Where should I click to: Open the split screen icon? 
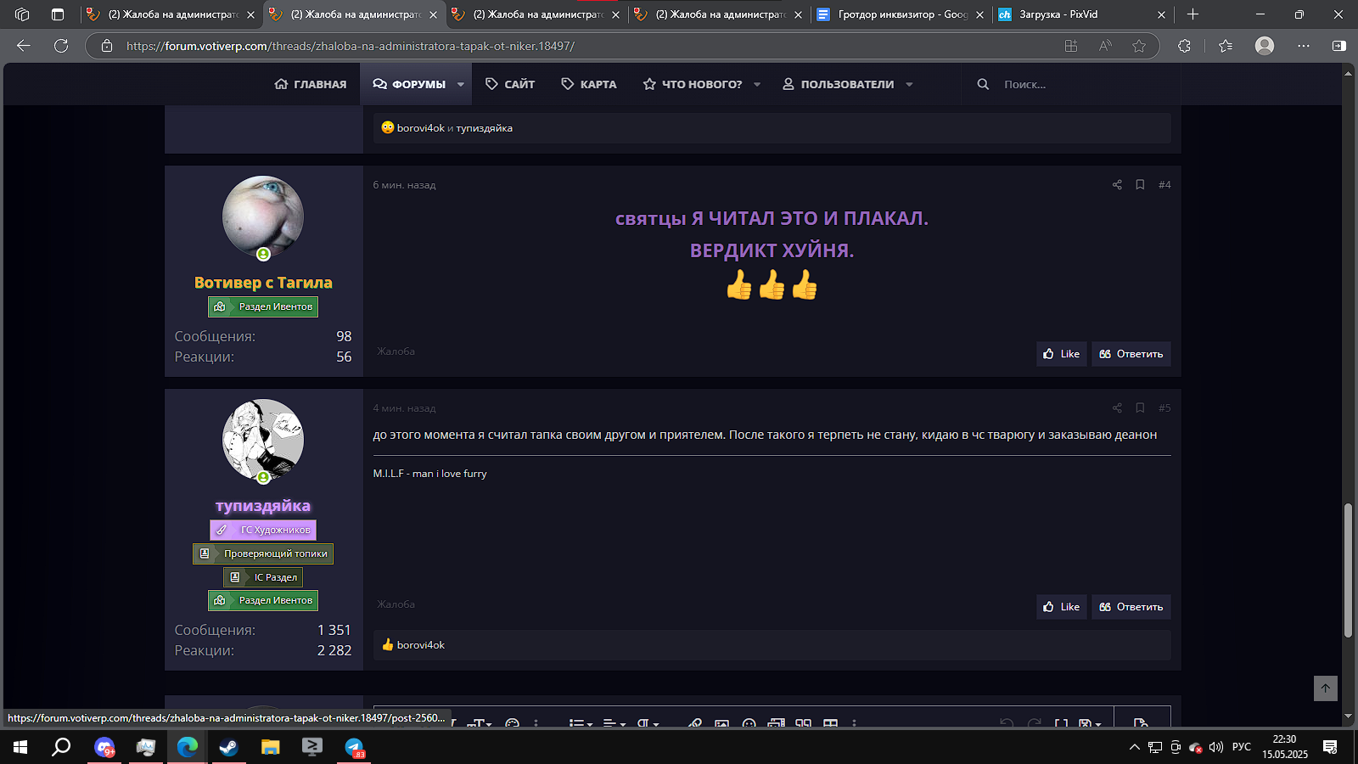click(x=1071, y=46)
